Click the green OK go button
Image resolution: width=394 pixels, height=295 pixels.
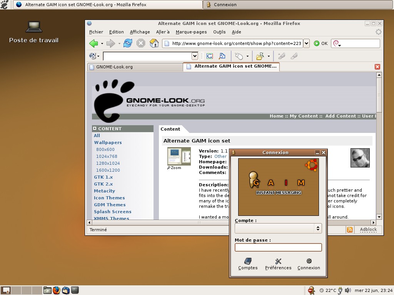pyautogui.click(x=321, y=43)
